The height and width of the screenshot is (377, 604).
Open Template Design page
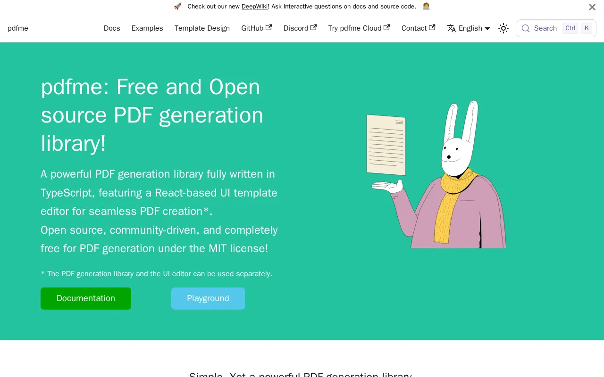coord(202,28)
